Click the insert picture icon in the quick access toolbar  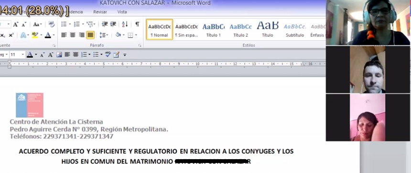[x=59, y=55]
